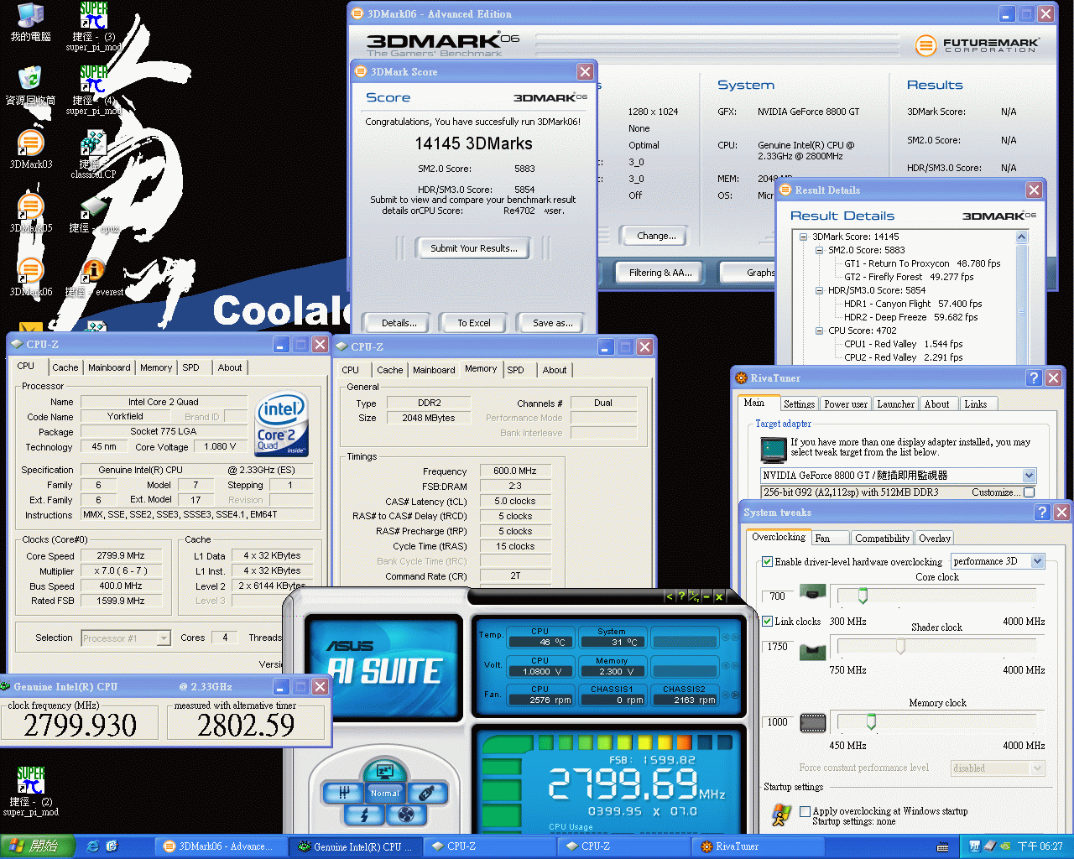Open the Force constant performance level dropdown
1074x859 pixels.
(x=1038, y=768)
